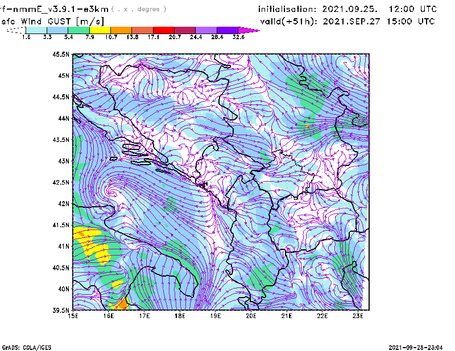Click the "sfc Wind GUST [m/s]" title
The width and height of the screenshot is (455, 351).
coord(52,22)
